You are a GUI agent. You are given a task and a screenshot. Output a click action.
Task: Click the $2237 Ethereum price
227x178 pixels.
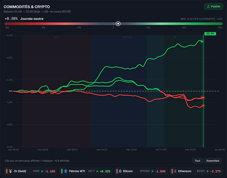click(201, 171)
